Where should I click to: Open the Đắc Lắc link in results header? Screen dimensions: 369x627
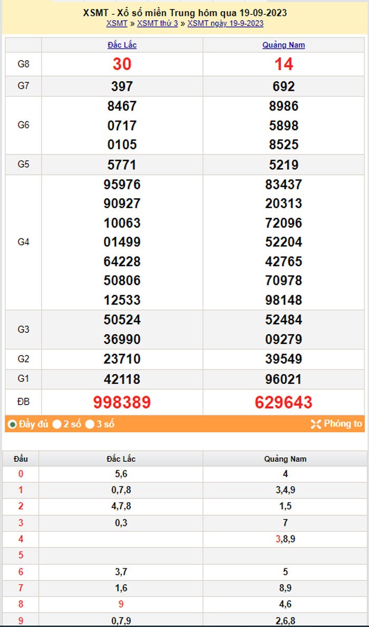(122, 45)
